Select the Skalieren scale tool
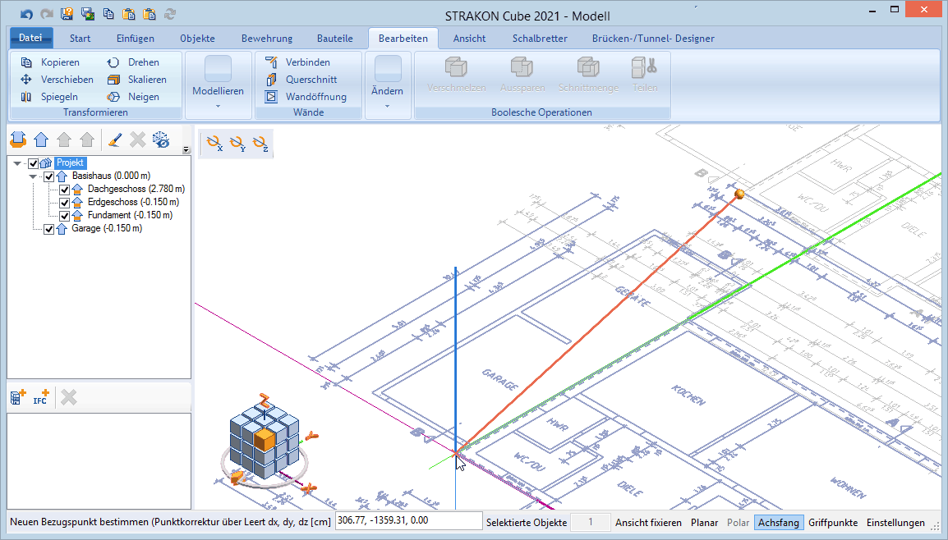This screenshot has height=540, width=948. [x=136, y=79]
